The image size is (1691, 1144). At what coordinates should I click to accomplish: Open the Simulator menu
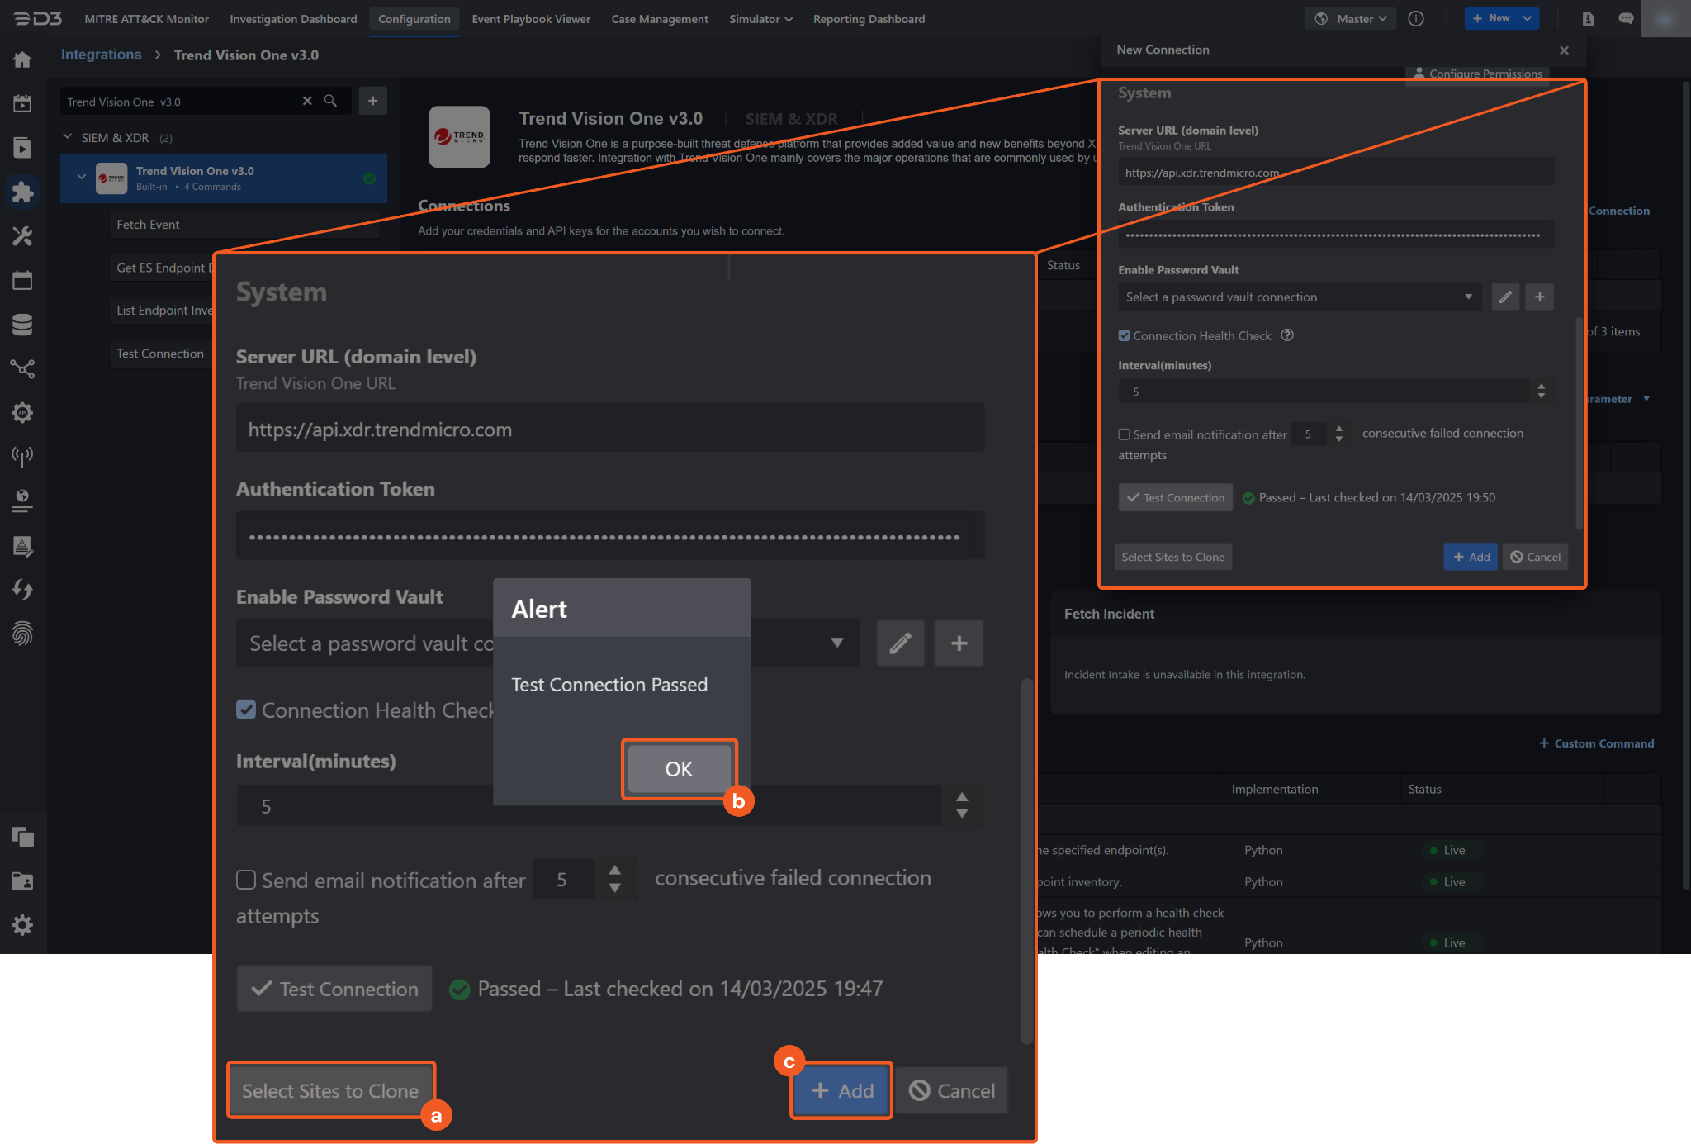760,18
